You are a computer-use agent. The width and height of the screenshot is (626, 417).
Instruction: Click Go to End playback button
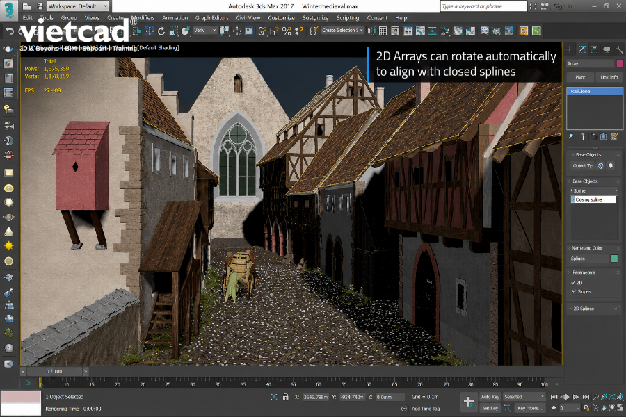[586, 397]
